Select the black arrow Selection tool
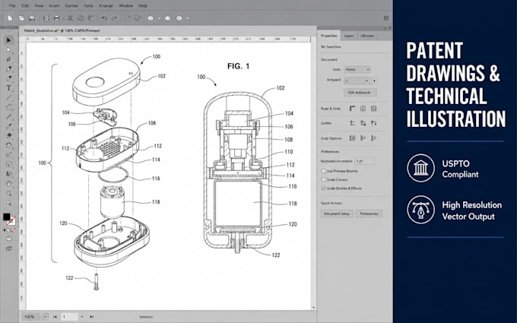 tap(9, 40)
